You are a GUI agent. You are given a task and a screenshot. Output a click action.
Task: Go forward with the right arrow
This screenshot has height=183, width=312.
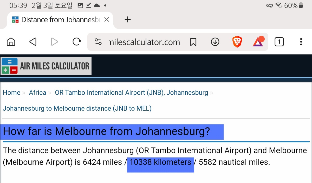(54, 42)
